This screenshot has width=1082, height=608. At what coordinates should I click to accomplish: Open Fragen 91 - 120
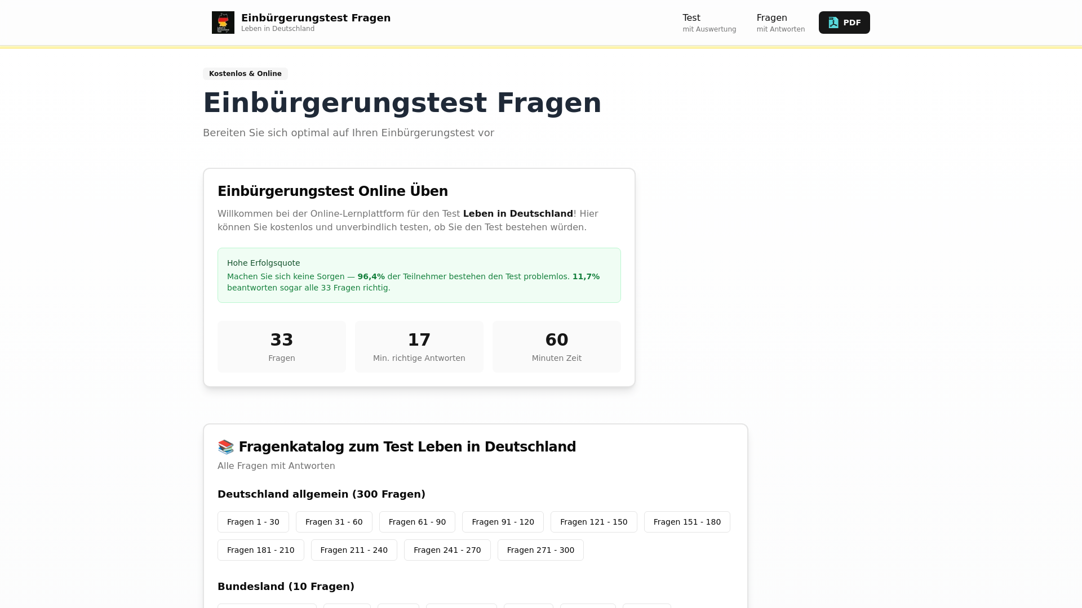(x=503, y=522)
